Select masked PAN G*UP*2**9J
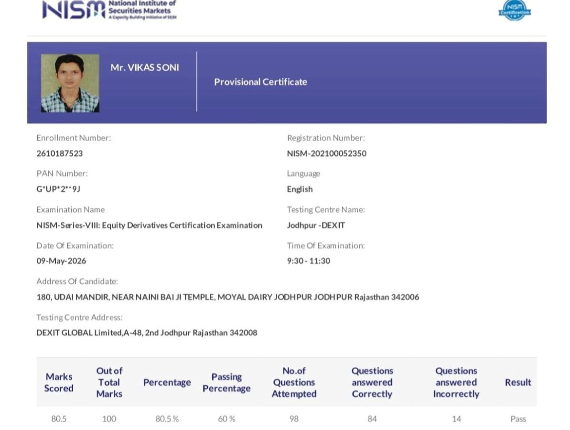The height and width of the screenshot is (430, 570). [x=58, y=189]
